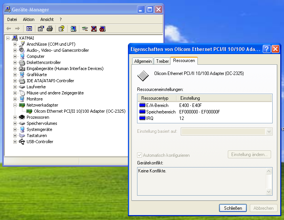Expand the Anschlüsse (COM und LPT) node

(x=15, y=44)
